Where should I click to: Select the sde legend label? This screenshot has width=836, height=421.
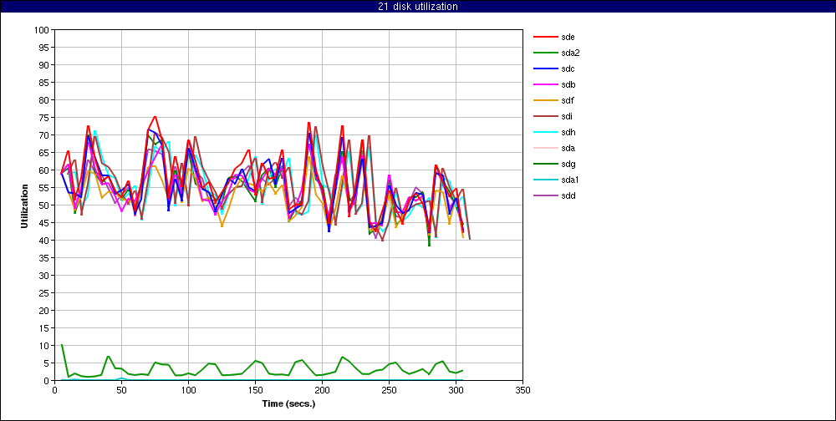click(568, 37)
